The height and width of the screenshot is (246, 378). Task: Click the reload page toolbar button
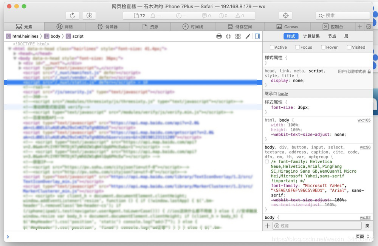(72, 15)
